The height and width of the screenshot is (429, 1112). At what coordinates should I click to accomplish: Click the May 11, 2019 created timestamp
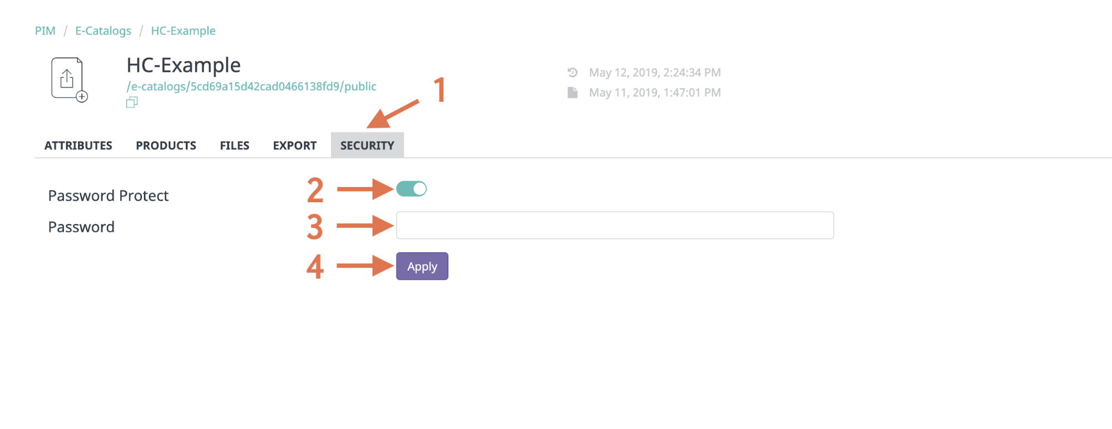[x=655, y=92]
